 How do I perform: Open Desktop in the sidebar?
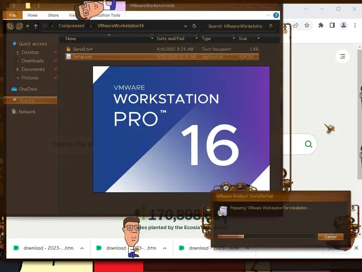30,52
